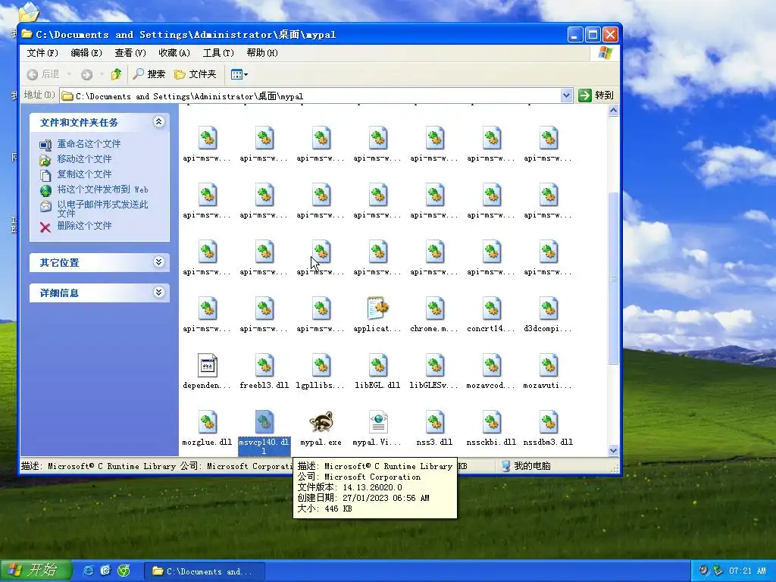Screen dimensions: 776x582
Task: Select the concrt14... file icon
Action: tap(491, 308)
